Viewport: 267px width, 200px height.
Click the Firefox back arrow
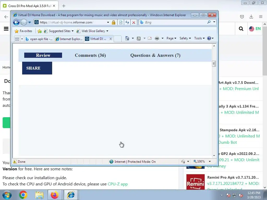coord(6,17)
